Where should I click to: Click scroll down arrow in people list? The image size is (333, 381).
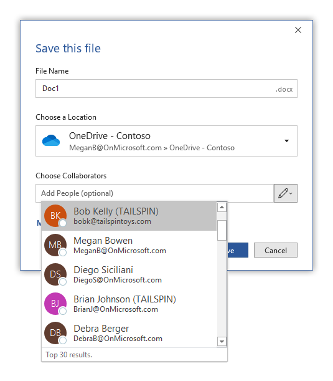222,342
